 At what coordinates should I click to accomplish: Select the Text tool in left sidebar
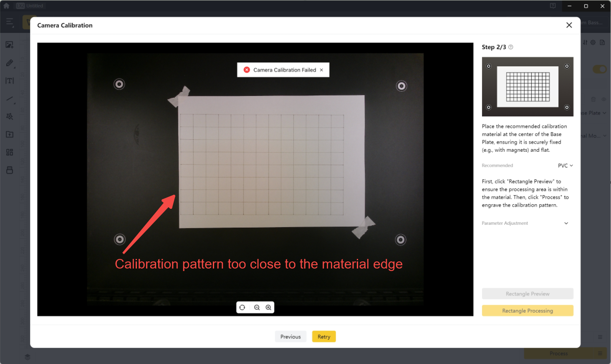click(x=10, y=81)
